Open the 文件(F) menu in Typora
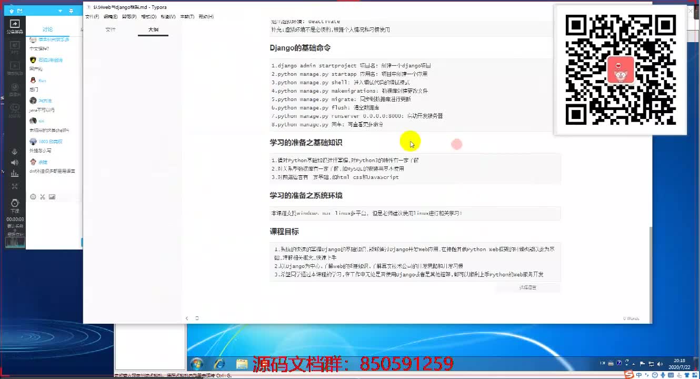The width and height of the screenshot is (700, 379). click(x=92, y=17)
